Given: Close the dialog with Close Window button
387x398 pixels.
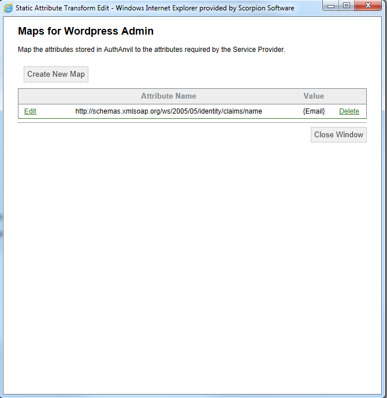Looking at the screenshot, I should pos(338,135).
